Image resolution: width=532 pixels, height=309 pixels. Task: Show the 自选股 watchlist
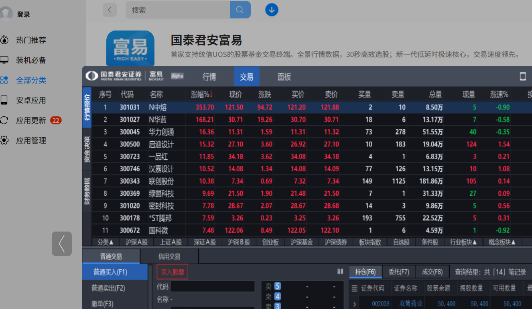pyautogui.click(x=401, y=242)
